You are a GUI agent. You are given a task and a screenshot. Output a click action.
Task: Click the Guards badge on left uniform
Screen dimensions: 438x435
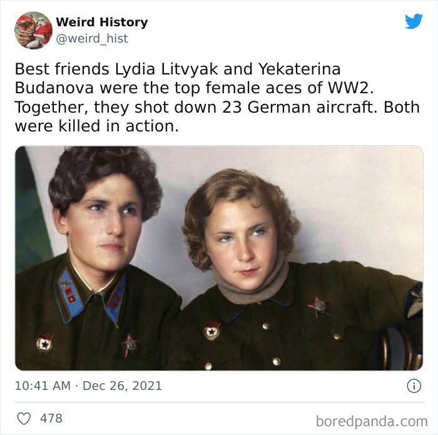point(44,342)
